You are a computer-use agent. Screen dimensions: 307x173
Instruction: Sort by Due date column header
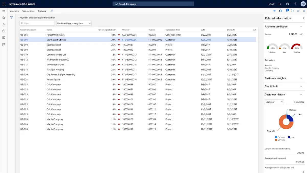(231, 30)
